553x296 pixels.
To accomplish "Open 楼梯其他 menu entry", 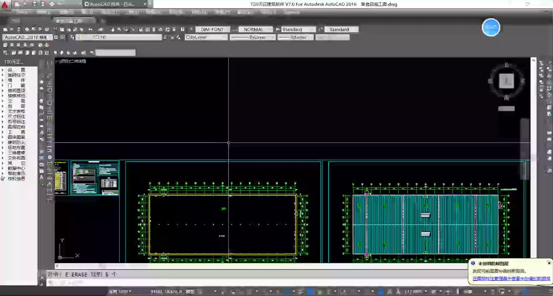I will pos(16,96).
